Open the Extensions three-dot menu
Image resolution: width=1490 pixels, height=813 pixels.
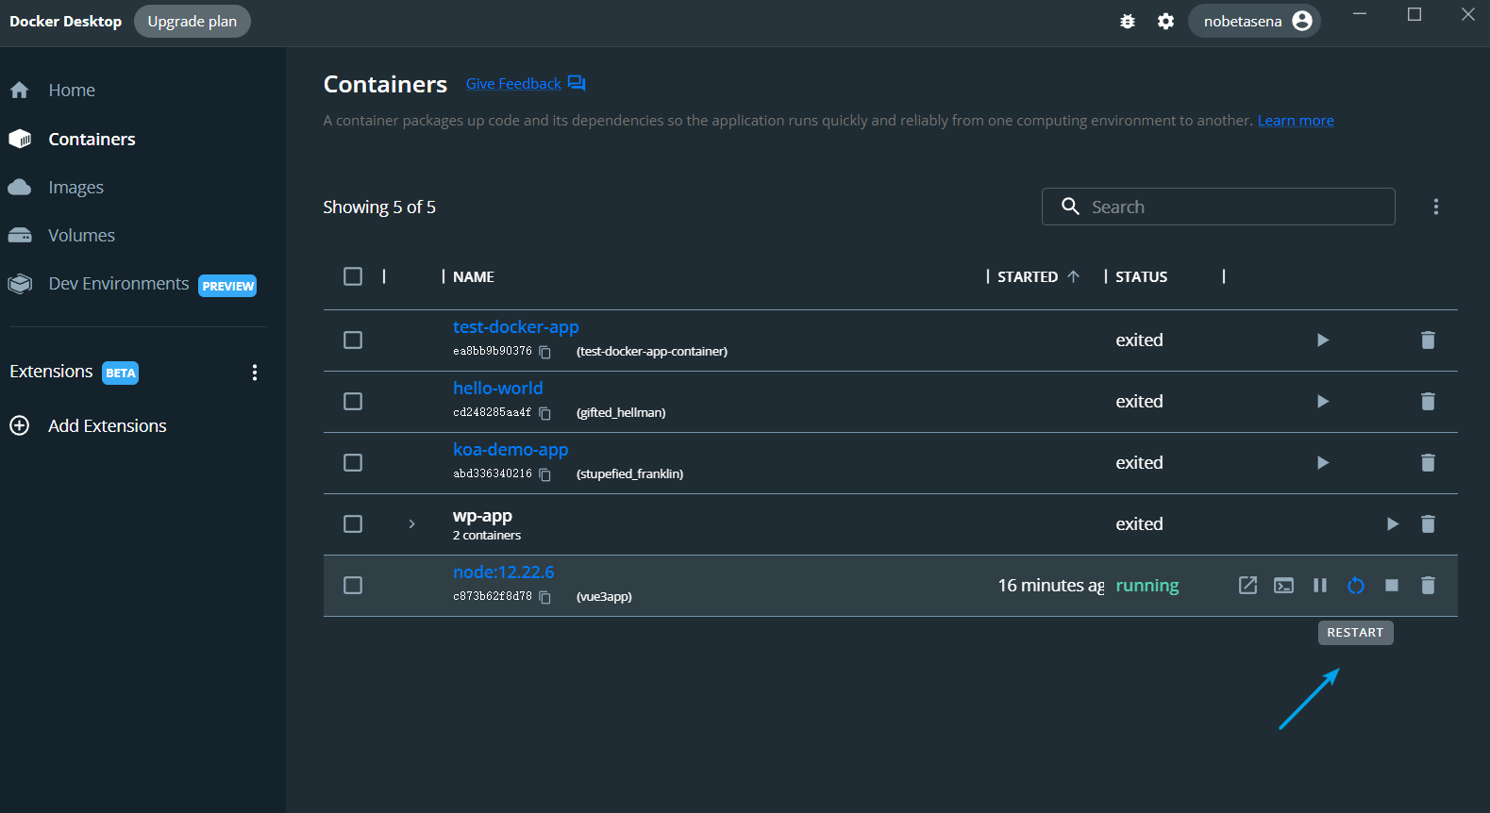254,373
